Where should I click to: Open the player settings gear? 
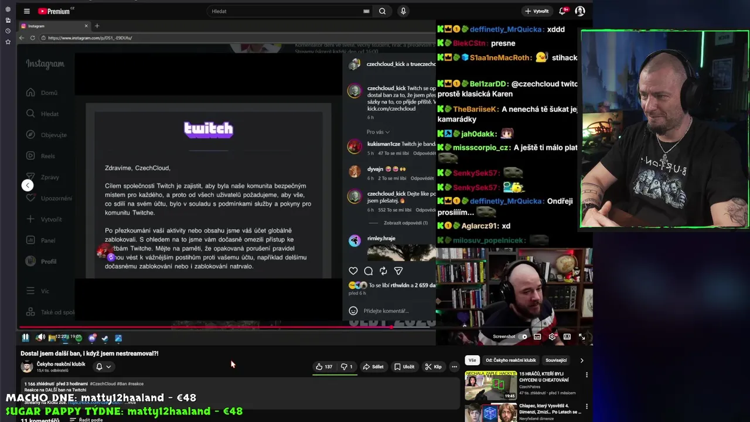[x=552, y=337]
